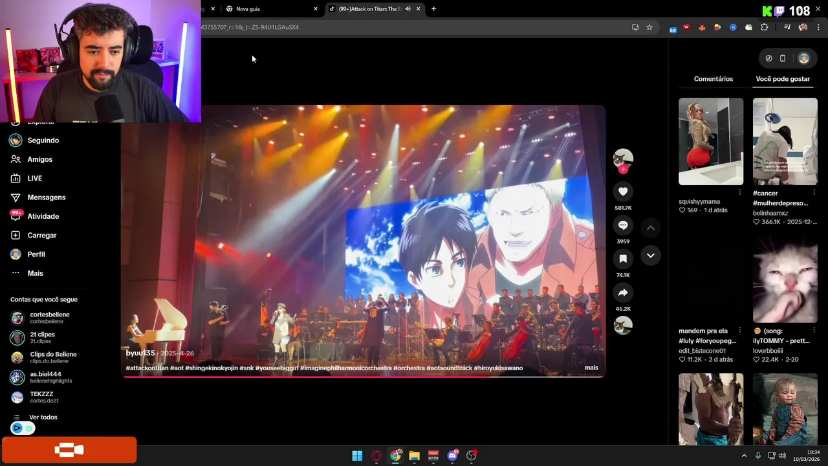Click the install app icon in address bar
Viewport: 828px width, 466px height.
635,27
